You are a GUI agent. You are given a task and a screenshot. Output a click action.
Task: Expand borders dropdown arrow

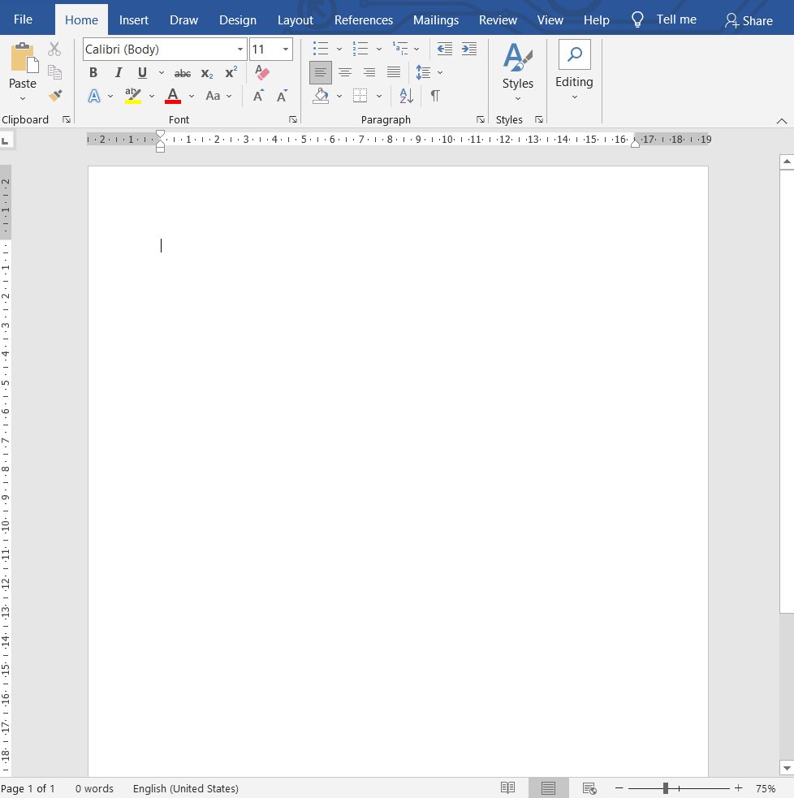click(x=378, y=96)
